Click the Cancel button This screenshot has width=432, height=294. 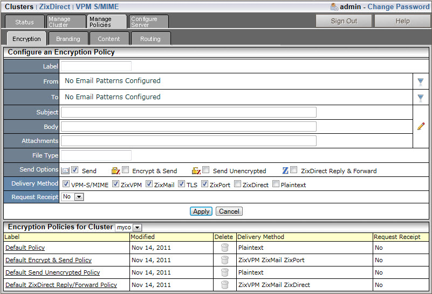click(x=229, y=211)
